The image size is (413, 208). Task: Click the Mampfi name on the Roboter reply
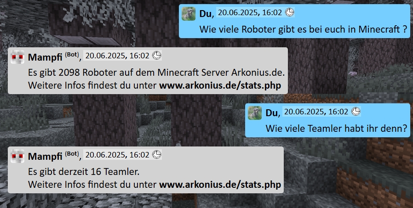[x=45, y=57]
